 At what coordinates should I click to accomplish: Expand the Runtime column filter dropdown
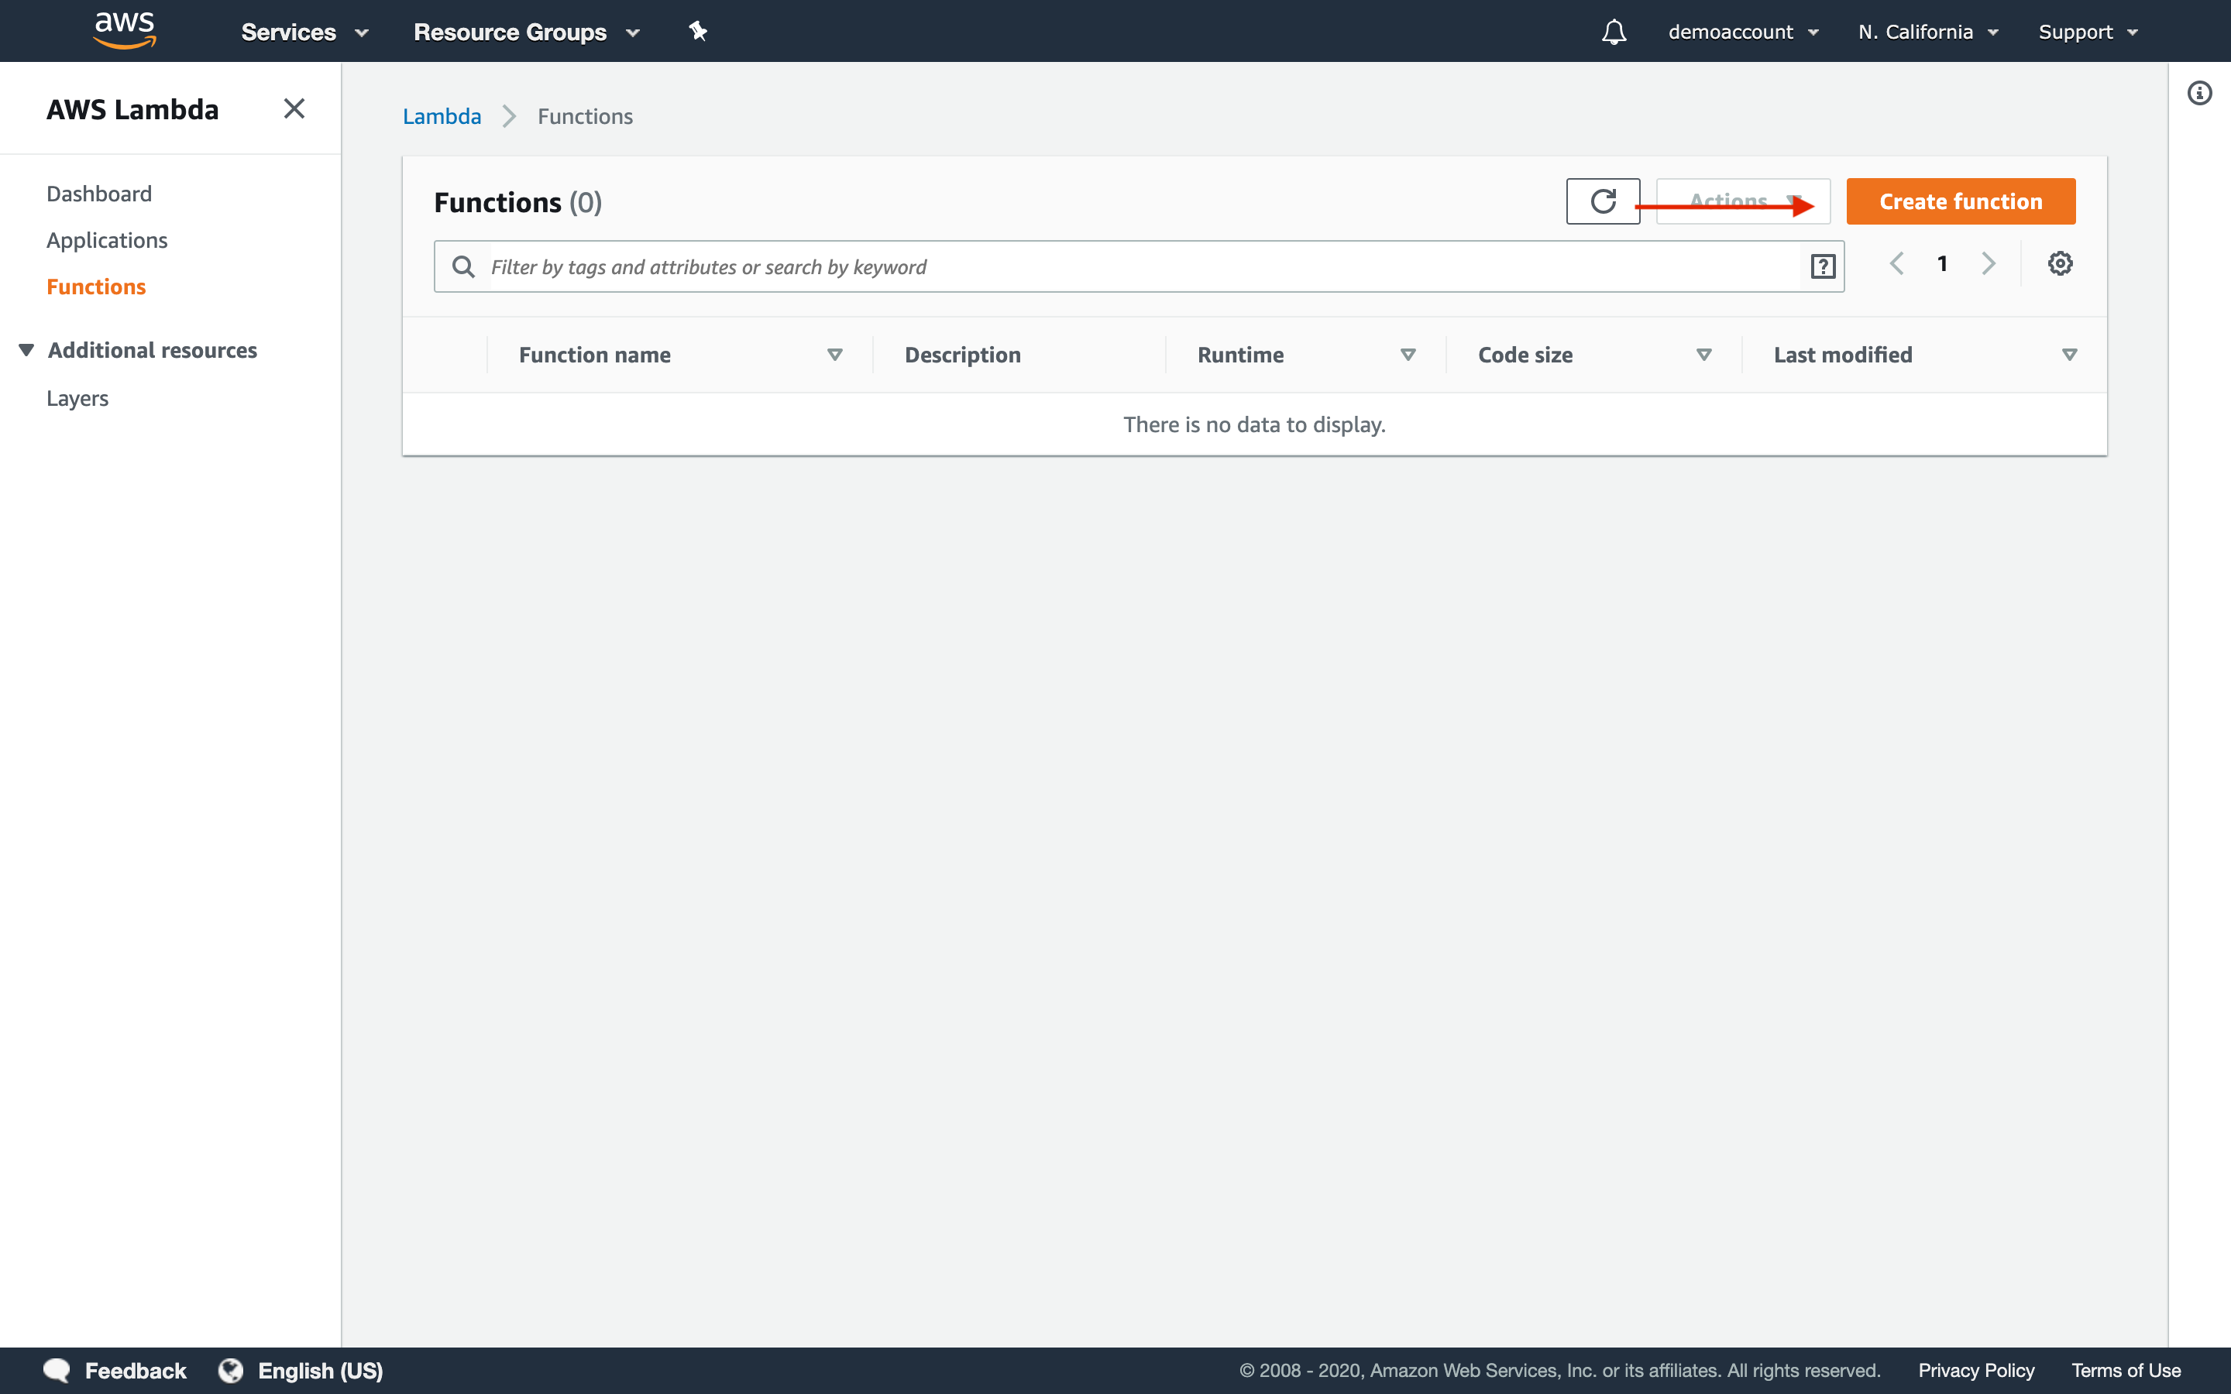pyautogui.click(x=1407, y=353)
